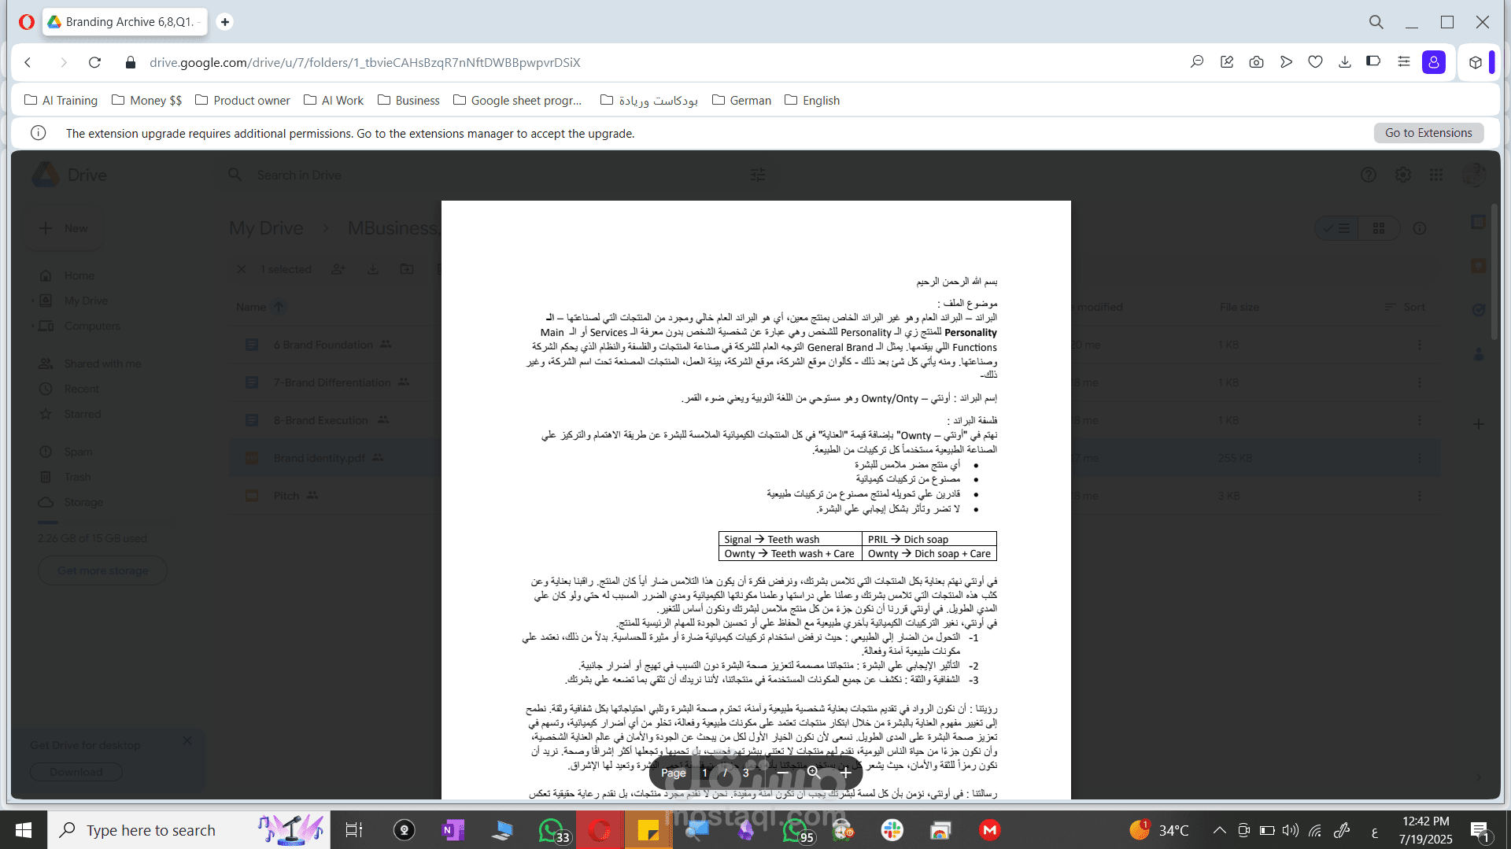Open AI Work bookmarks folder
This screenshot has width=1511, height=849.
pyautogui.click(x=334, y=100)
